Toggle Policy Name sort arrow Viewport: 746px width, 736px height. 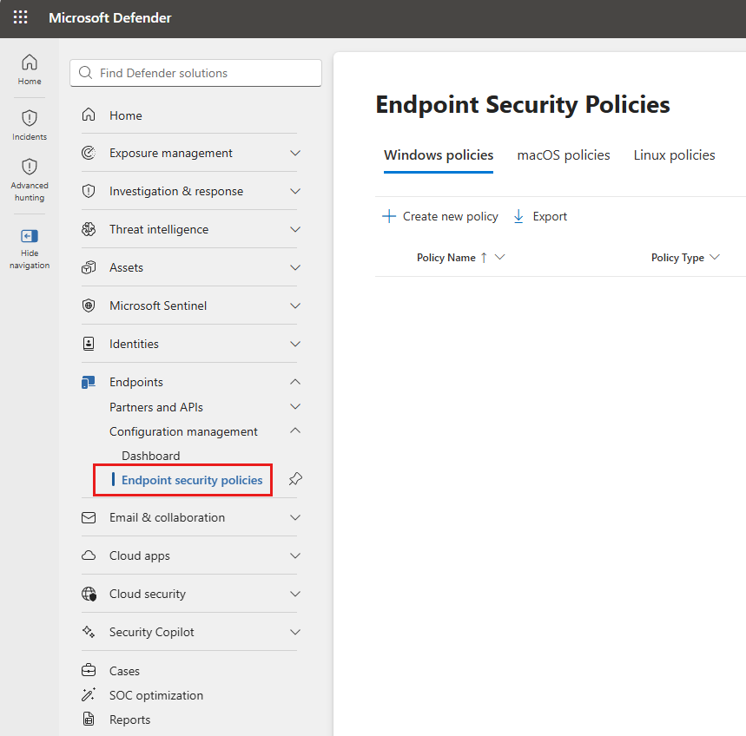pos(484,257)
